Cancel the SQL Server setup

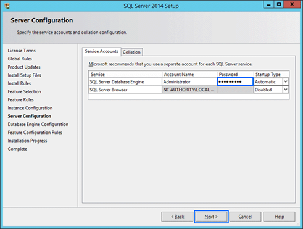tap(245, 217)
